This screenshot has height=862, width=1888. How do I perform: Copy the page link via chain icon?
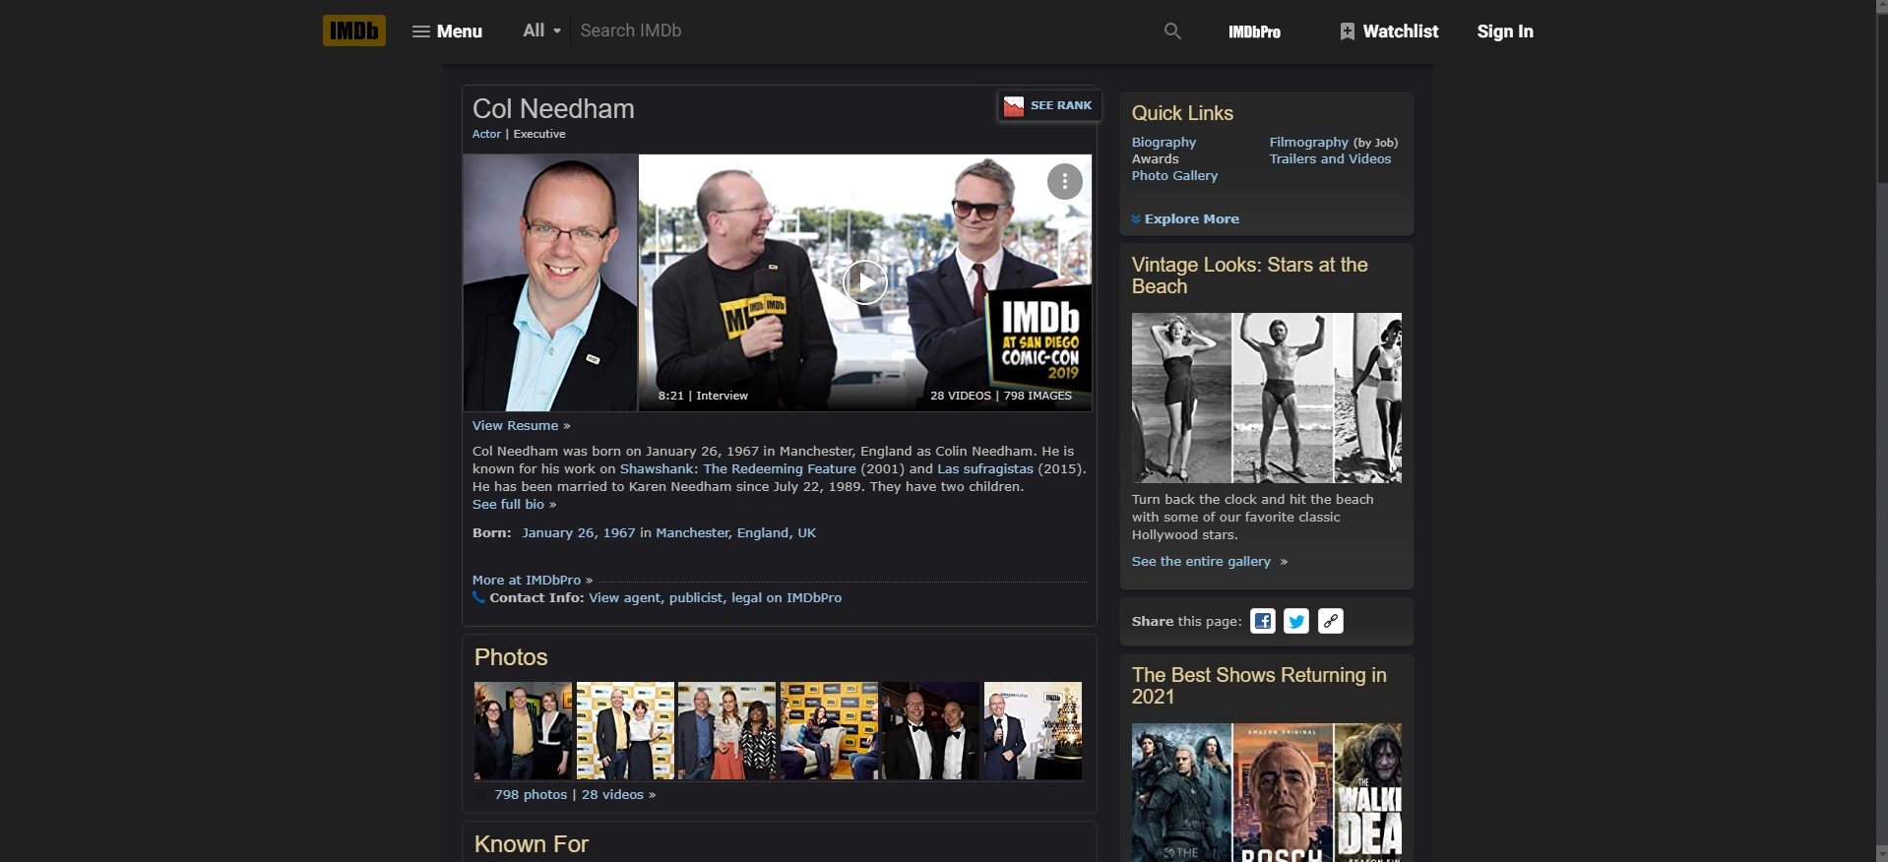[x=1331, y=621]
